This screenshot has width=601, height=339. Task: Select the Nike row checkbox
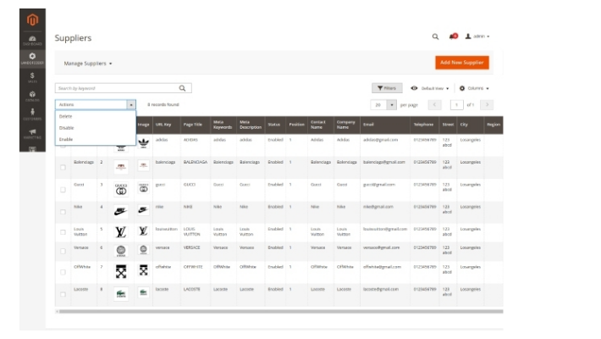click(x=63, y=211)
